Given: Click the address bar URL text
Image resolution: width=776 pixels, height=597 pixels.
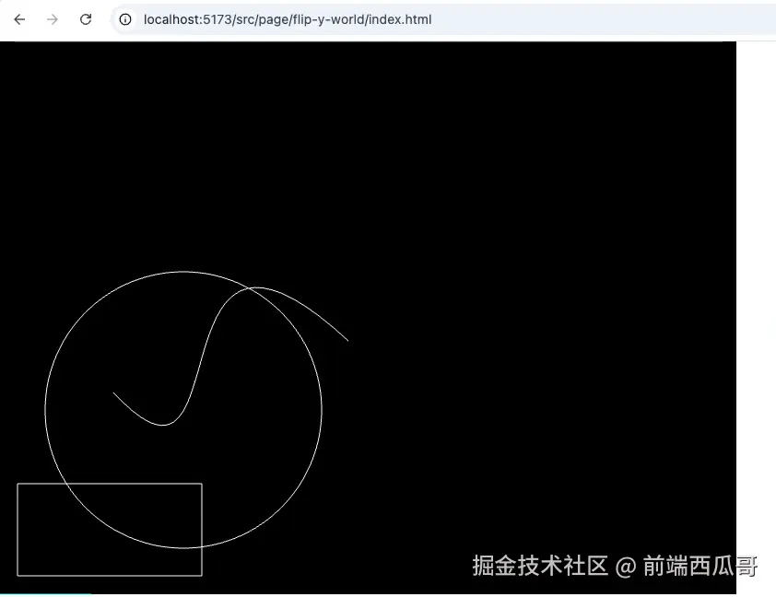Looking at the screenshot, I should [x=286, y=19].
